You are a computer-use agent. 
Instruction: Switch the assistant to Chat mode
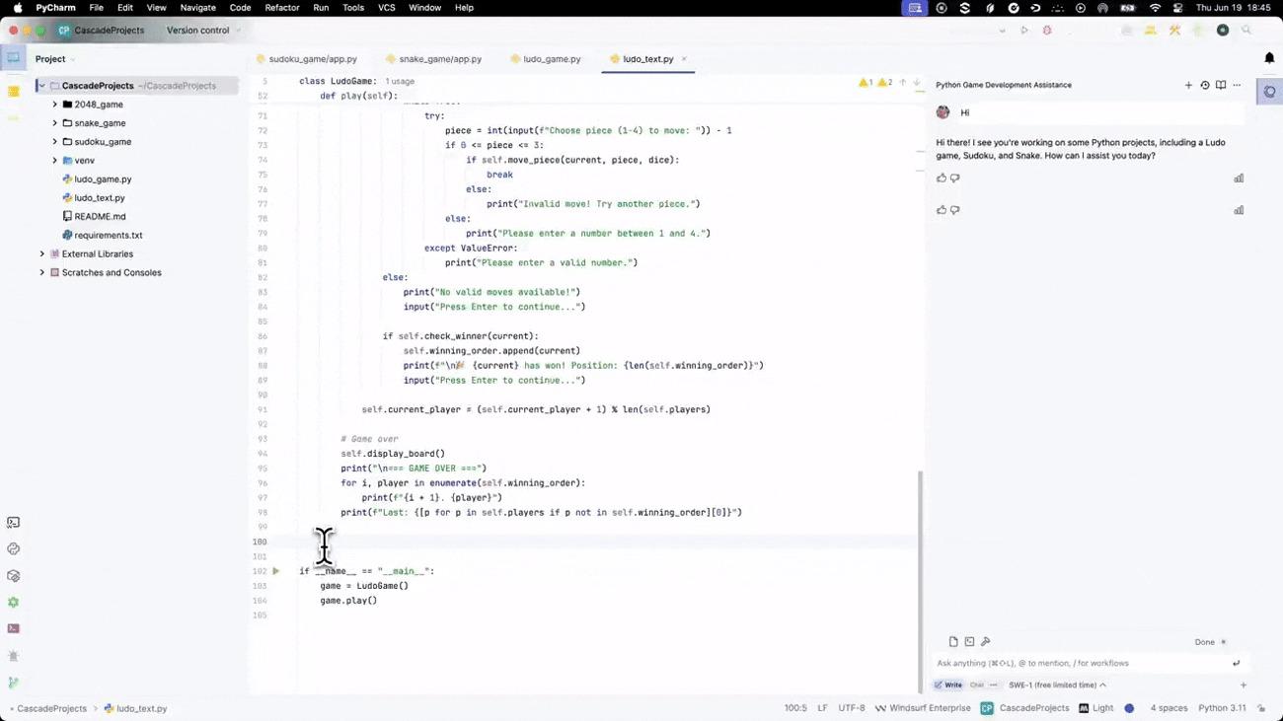(x=977, y=685)
